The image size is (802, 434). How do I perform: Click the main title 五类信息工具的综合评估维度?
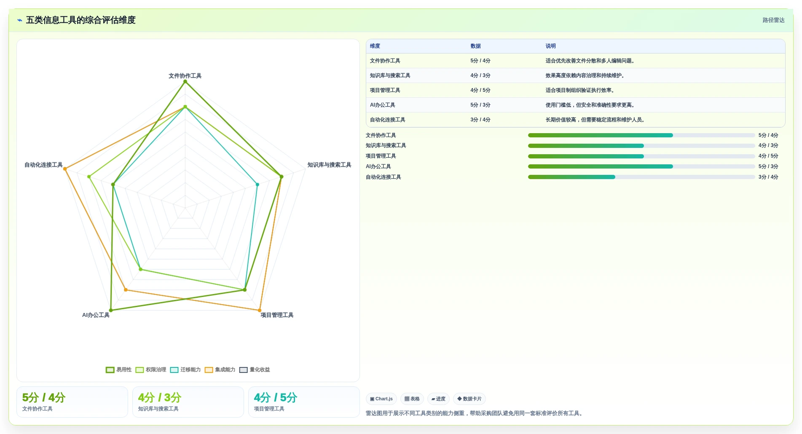(81, 20)
